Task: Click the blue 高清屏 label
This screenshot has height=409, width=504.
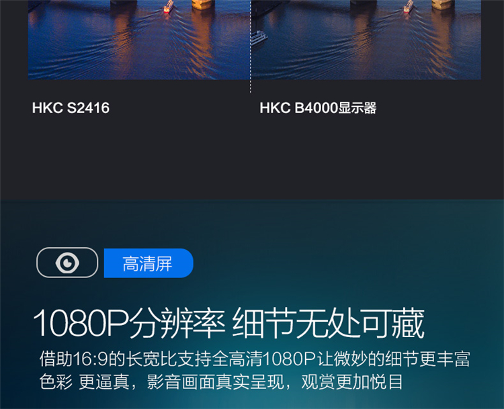Action: pyautogui.click(x=149, y=263)
